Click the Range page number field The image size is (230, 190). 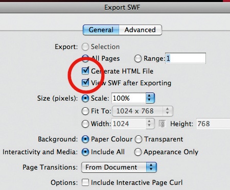(186, 58)
